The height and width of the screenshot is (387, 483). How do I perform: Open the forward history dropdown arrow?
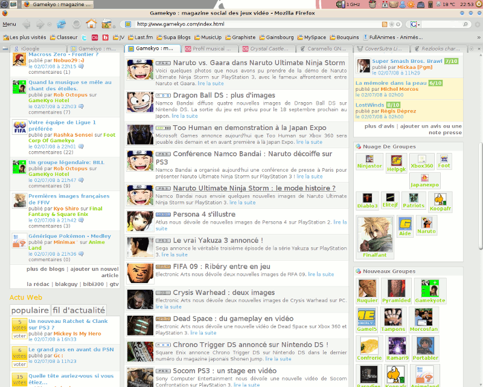pos(50,24)
